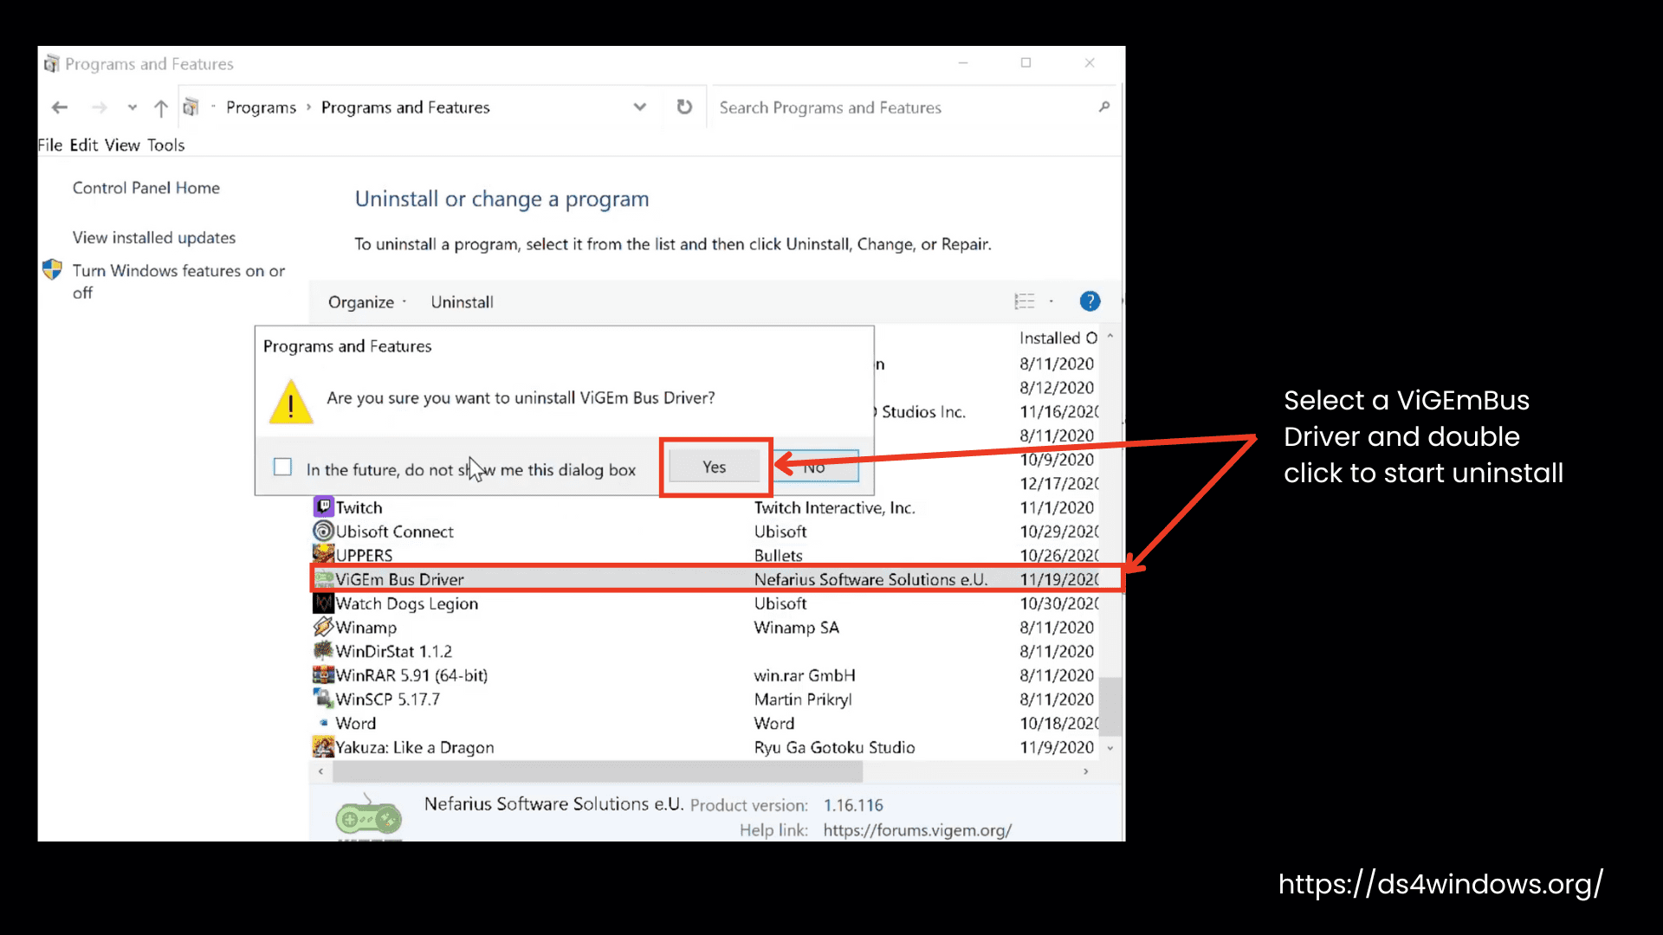Click the gamepad icon in details pane
The width and height of the screenshot is (1663, 935).
pyautogui.click(x=369, y=816)
